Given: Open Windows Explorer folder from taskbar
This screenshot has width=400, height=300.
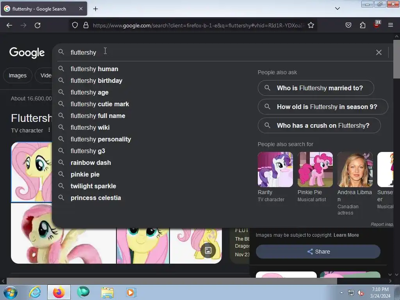Looking at the screenshot, I should tap(107, 292).
